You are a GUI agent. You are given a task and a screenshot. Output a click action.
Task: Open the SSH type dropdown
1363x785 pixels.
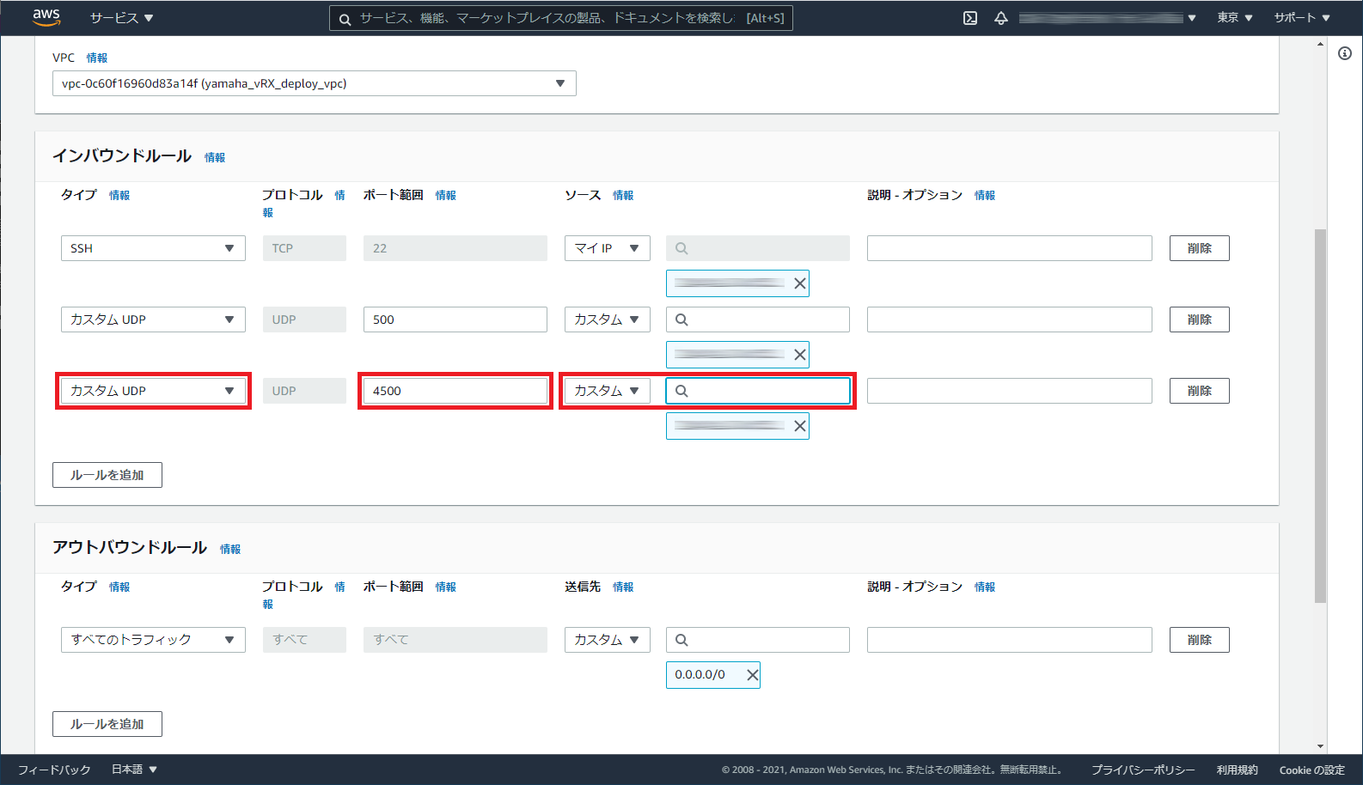(153, 248)
